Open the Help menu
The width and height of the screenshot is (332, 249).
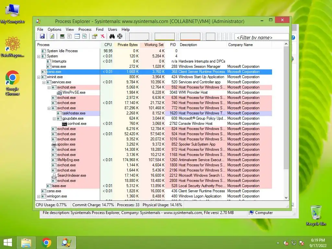[x=125, y=30]
